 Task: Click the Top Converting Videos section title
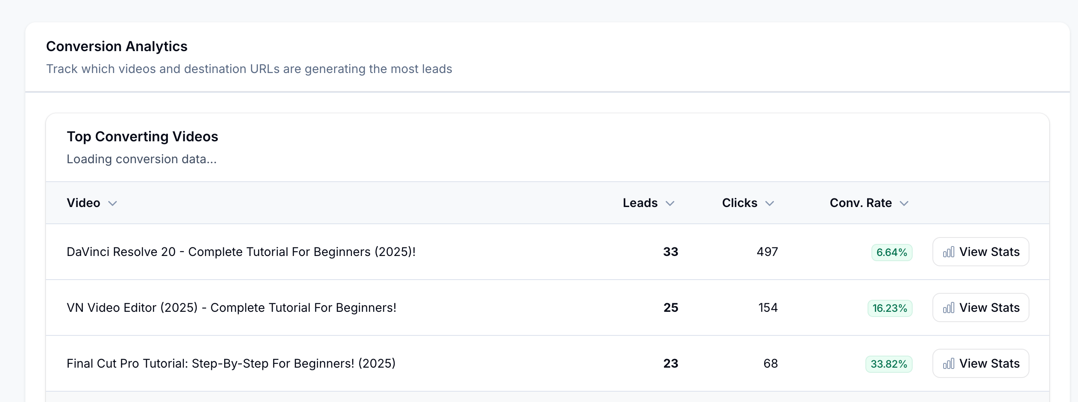pos(142,136)
